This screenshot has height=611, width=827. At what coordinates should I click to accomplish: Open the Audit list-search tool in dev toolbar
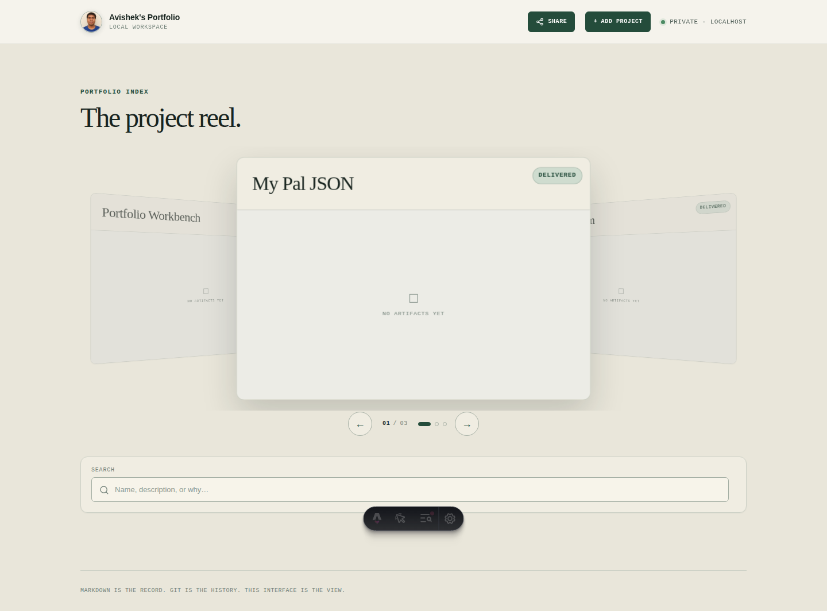pos(426,519)
